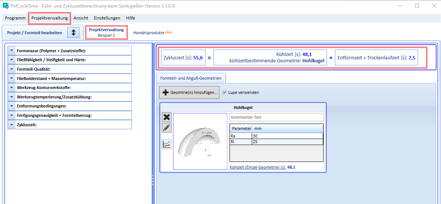This screenshot has height=204, width=441.
Task: Click the up-down arrow toggle button
Action: coord(73,33)
